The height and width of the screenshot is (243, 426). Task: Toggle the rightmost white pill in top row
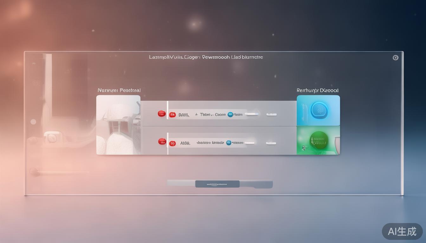coord(271,115)
